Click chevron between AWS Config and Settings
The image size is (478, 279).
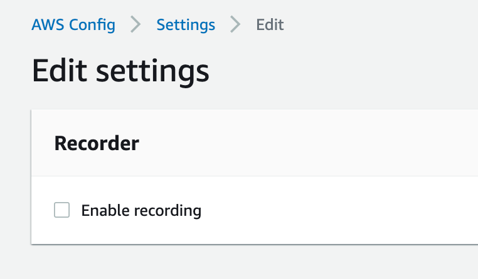point(135,24)
